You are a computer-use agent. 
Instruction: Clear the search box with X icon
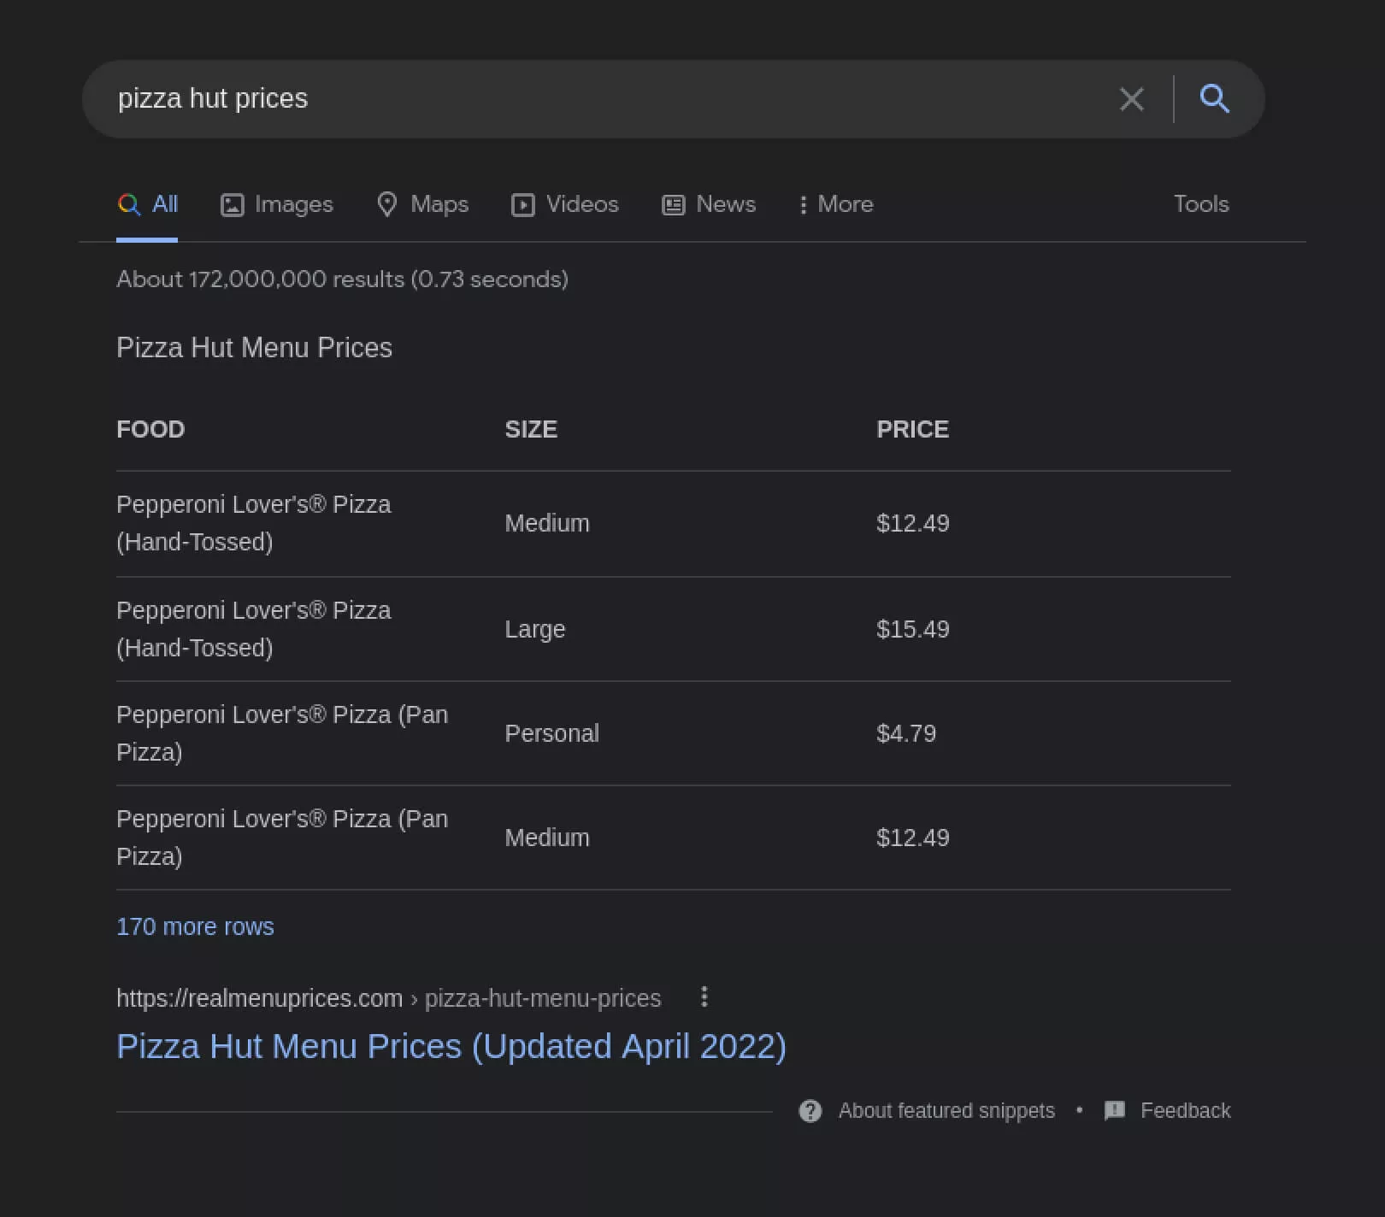click(x=1131, y=99)
